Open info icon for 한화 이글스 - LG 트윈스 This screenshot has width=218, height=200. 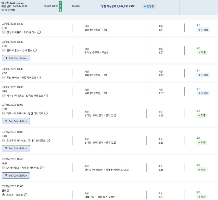pyautogui.click(x=35, y=50)
